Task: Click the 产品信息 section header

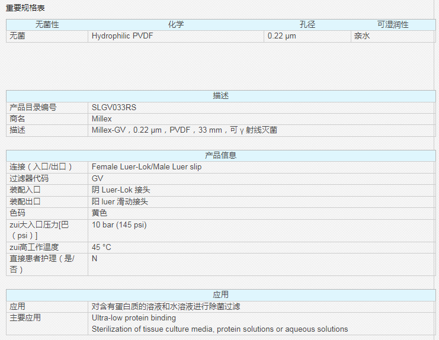Action: 220,155
